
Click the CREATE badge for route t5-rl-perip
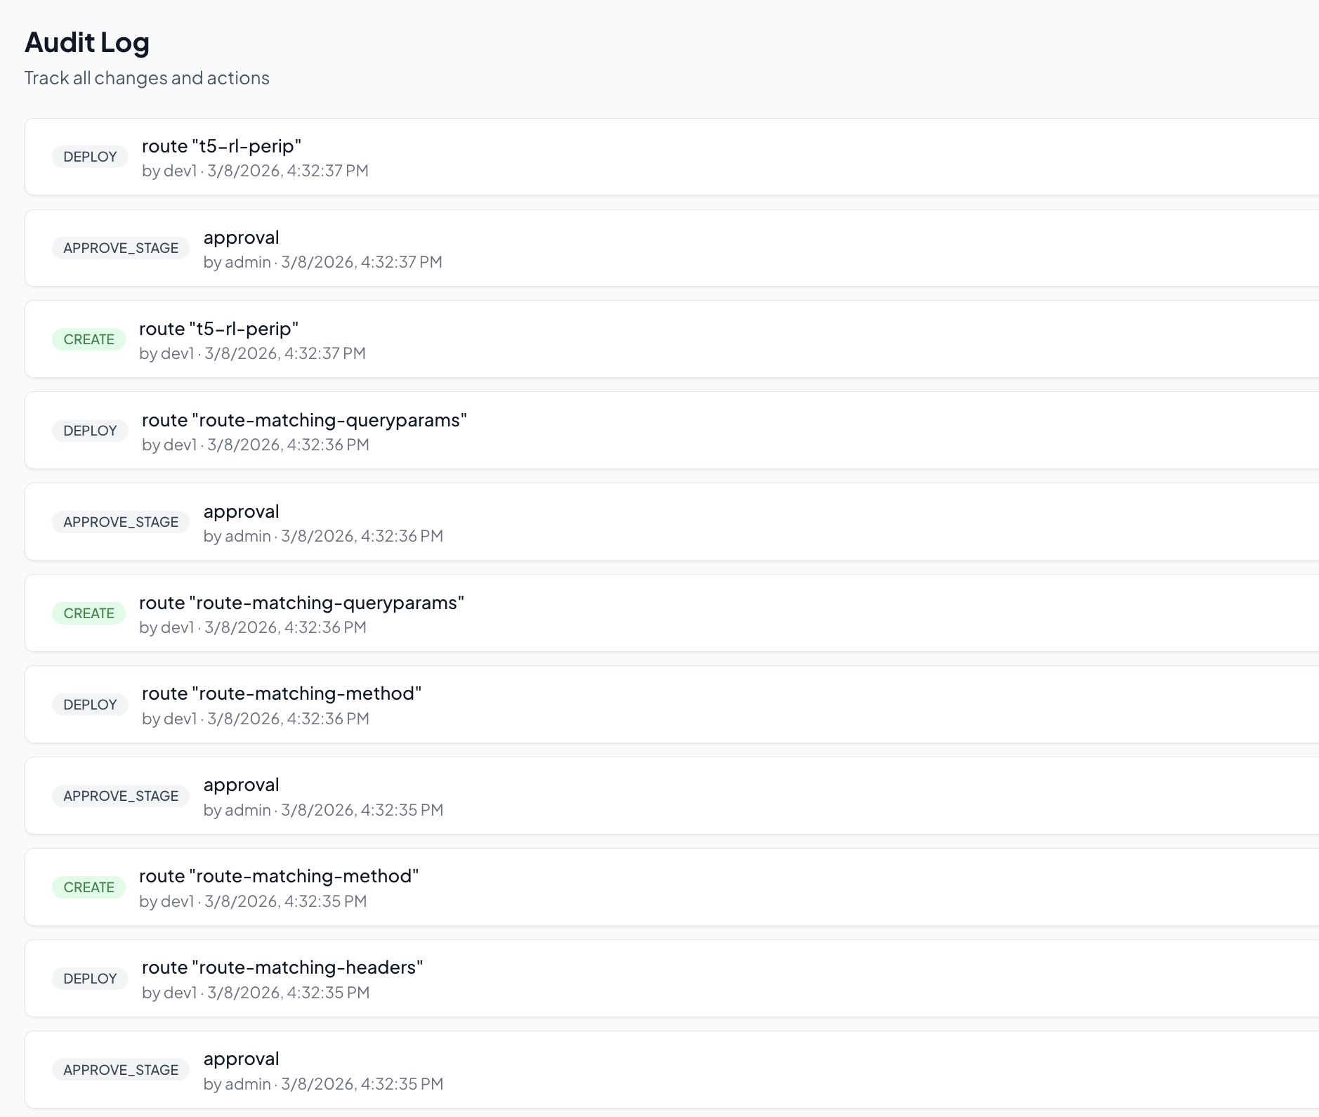point(88,339)
